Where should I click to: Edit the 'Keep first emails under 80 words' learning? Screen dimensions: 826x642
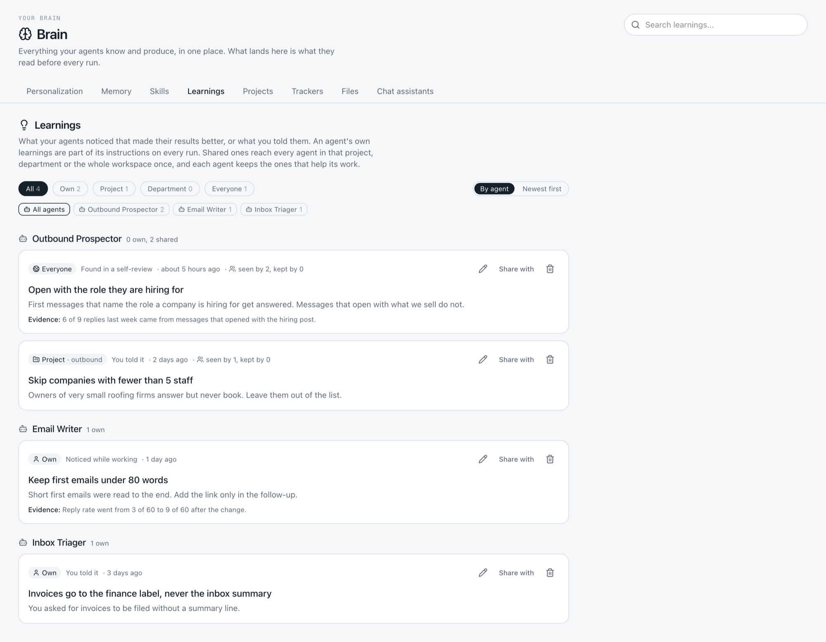pyautogui.click(x=483, y=459)
